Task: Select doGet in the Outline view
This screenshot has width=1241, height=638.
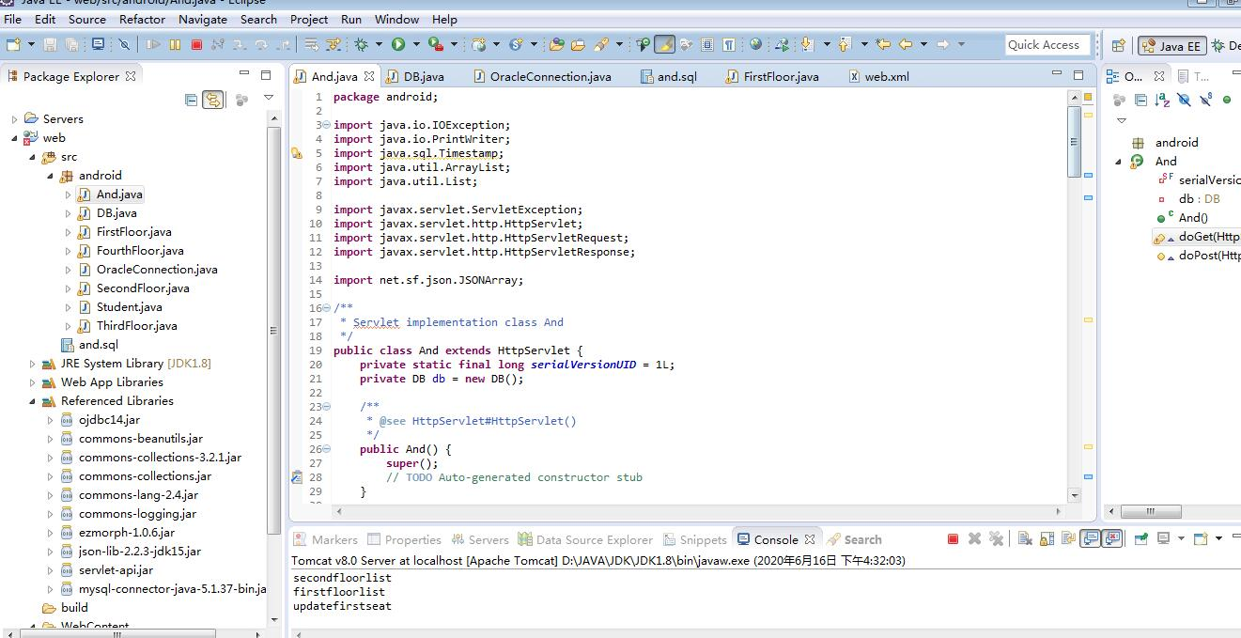Action: coord(1202,237)
